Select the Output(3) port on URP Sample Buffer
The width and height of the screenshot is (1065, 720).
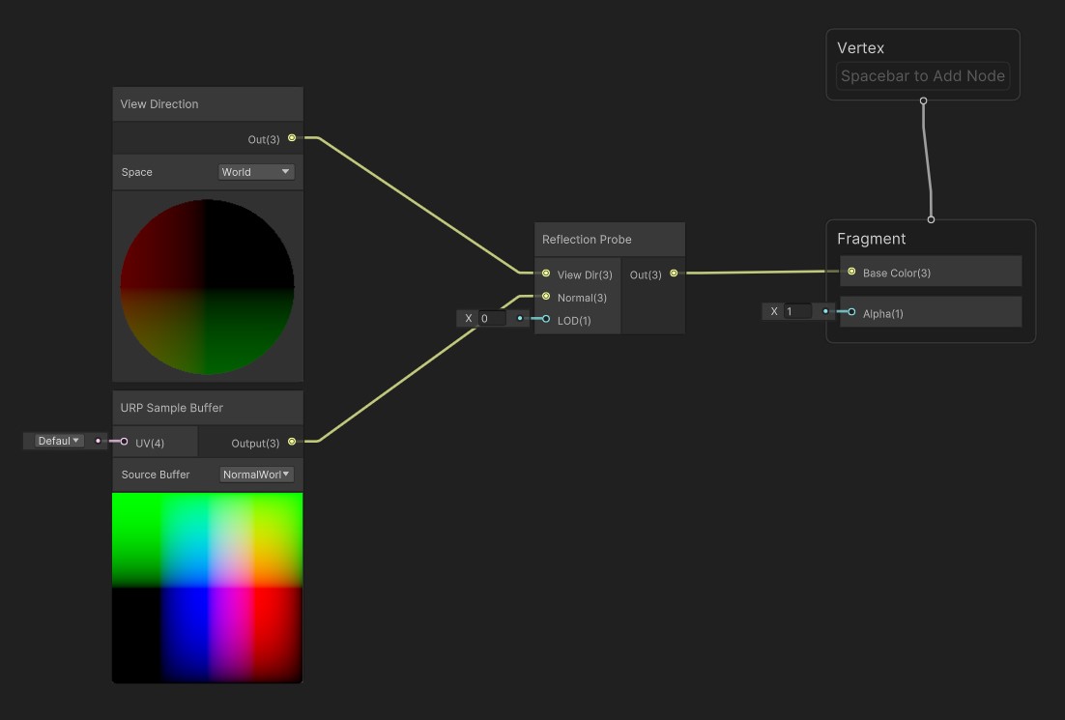coord(291,441)
